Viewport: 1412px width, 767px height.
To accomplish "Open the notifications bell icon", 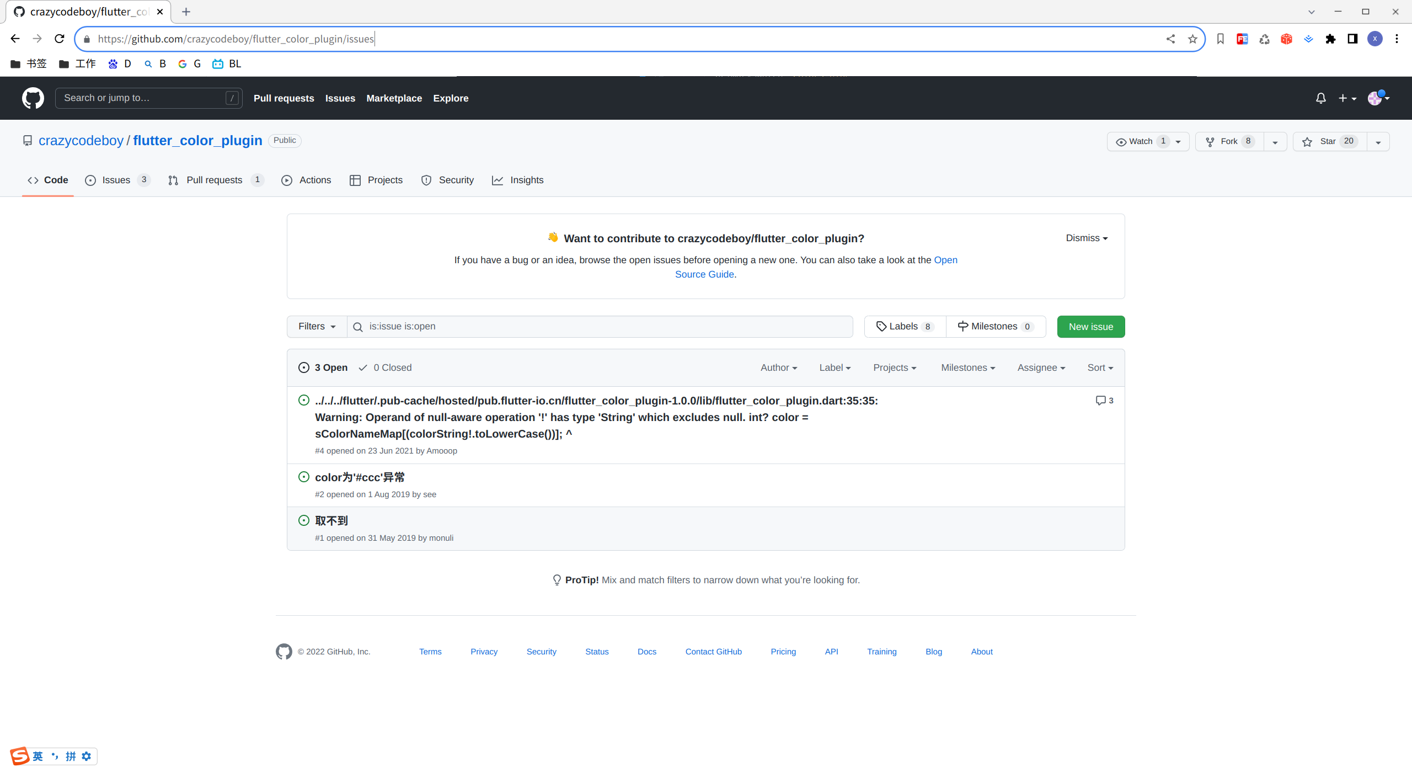I will (1320, 98).
